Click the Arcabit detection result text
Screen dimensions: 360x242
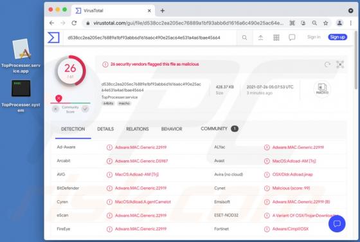click(x=141, y=161)
